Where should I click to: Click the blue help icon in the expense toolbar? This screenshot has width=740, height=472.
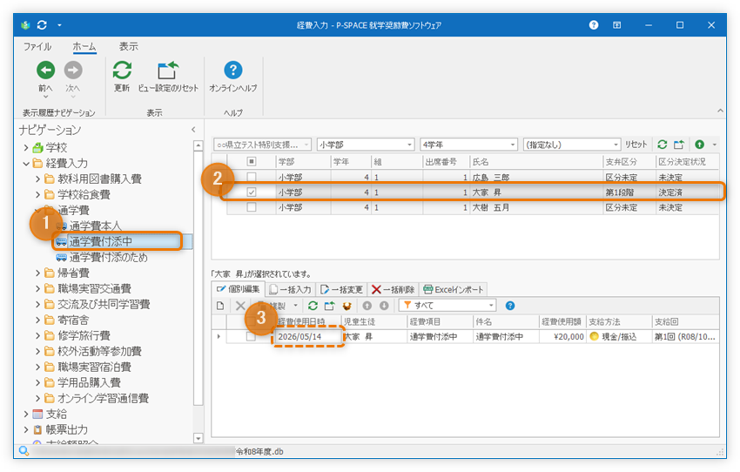click(x=510, y=306)
